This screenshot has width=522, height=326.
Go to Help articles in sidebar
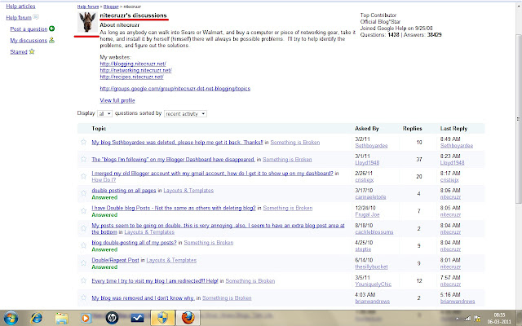pyautogui.click(x=20, y=7)
